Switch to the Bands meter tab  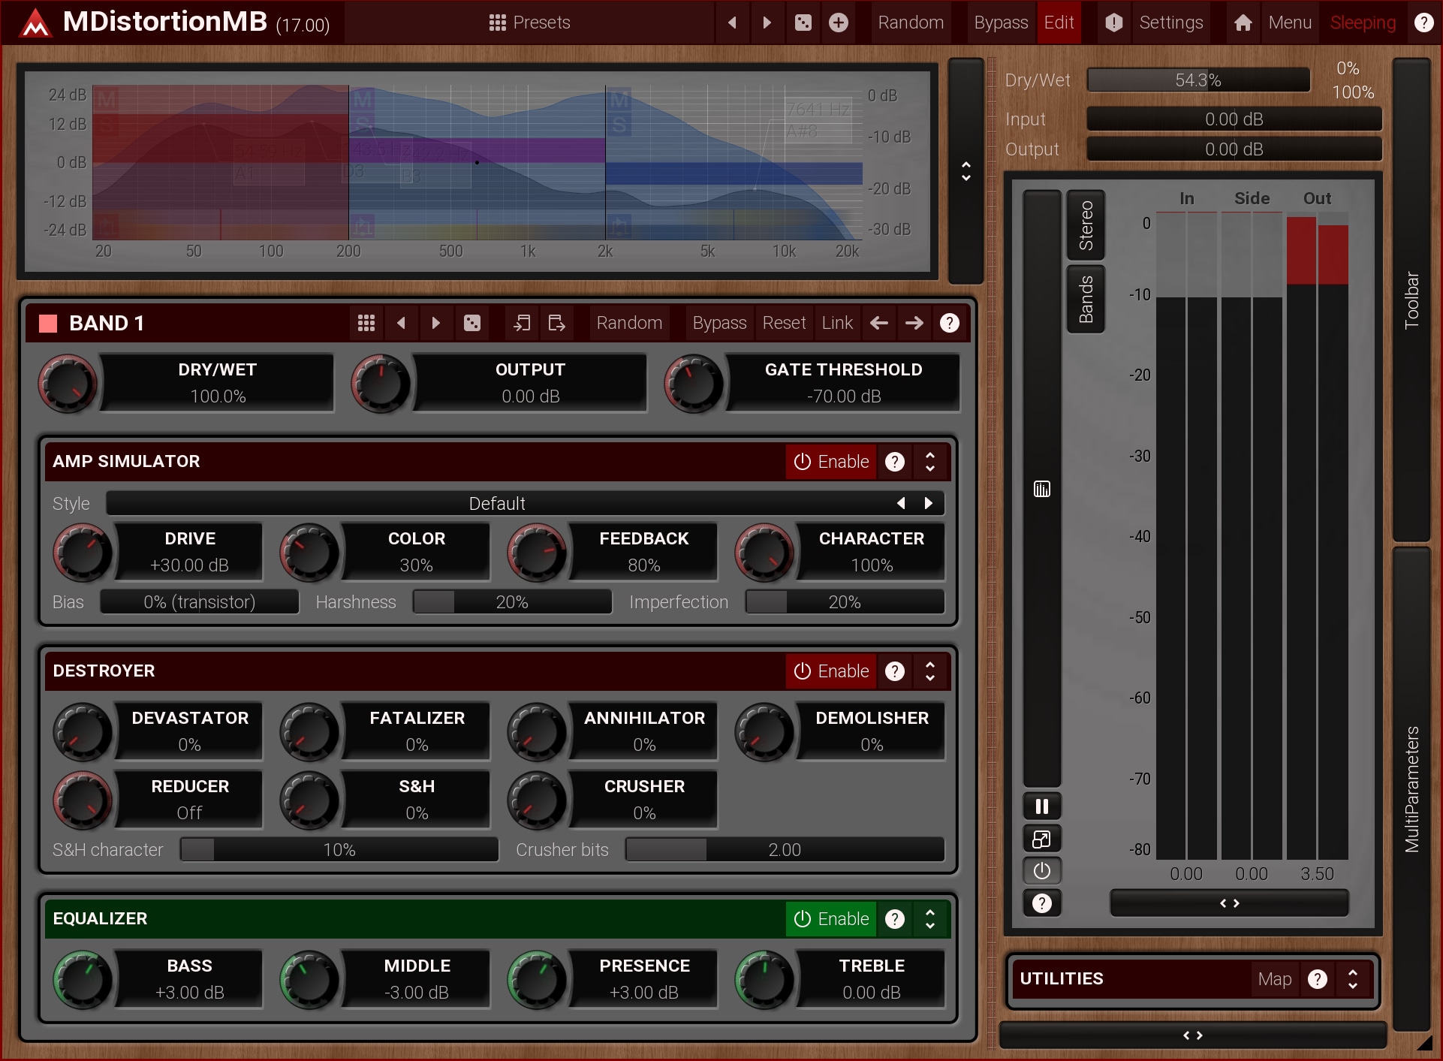tap(1086, 299)
